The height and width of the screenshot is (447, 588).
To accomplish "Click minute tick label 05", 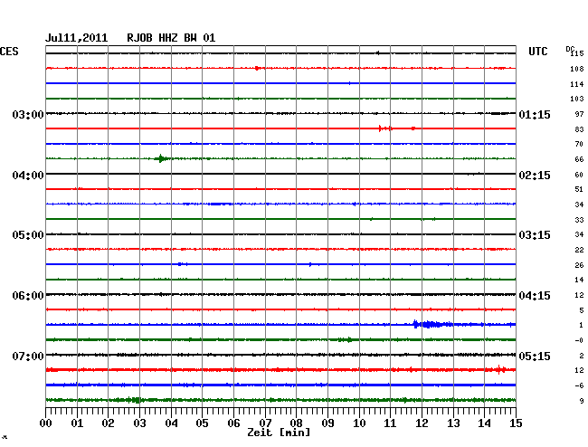I will coord(202,423).
